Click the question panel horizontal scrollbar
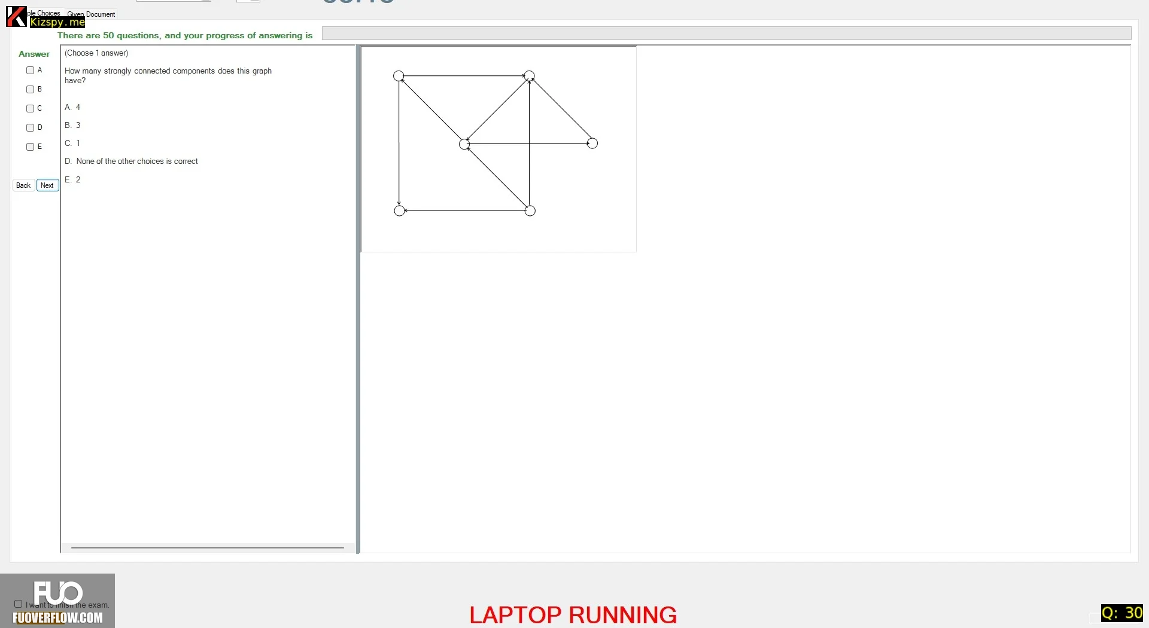This screenshot has width=1149, height=628. click(x=208, y=547)
